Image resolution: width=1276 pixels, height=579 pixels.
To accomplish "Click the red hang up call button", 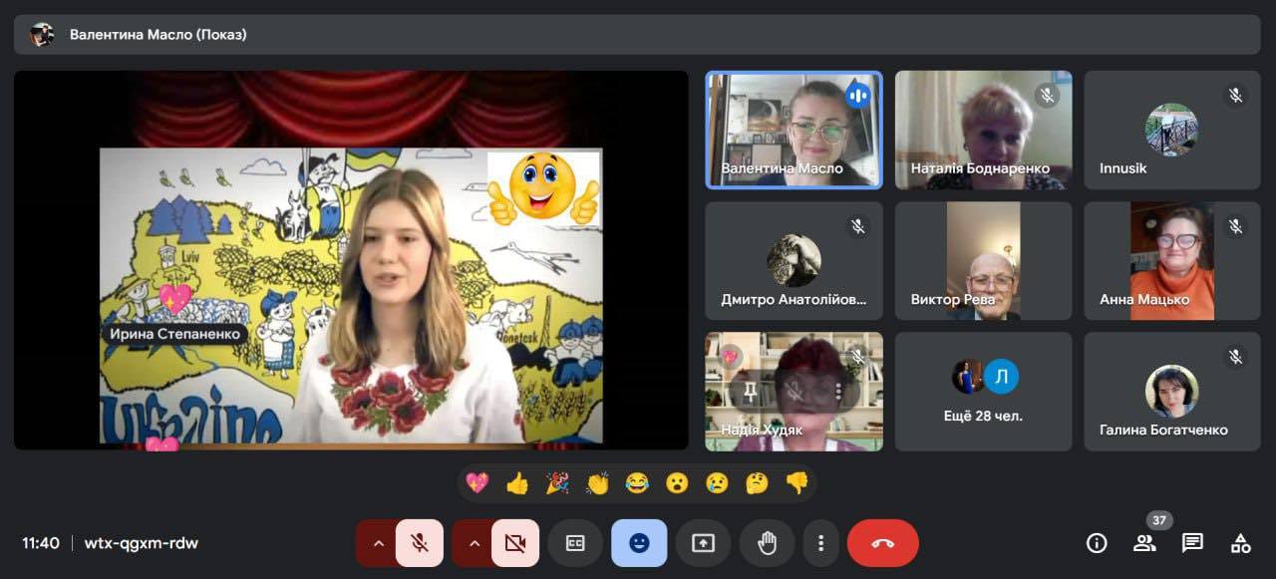I will [882, 543].
